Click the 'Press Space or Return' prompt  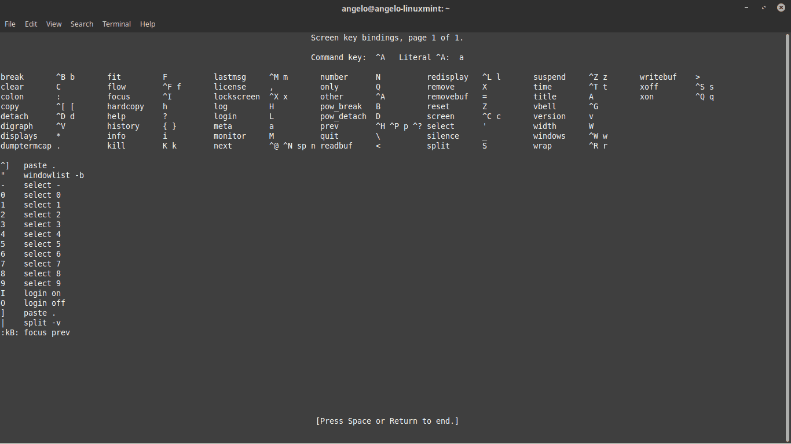pyautogui.click(x=387, y=421)
